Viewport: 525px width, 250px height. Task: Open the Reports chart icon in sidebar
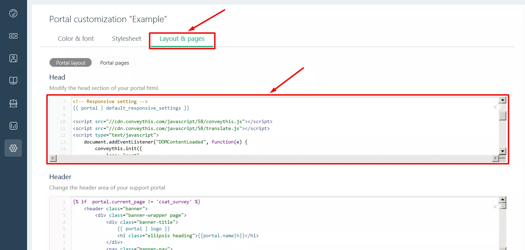[13, 126]
